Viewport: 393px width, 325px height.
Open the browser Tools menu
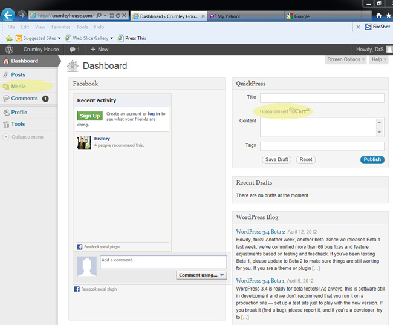pyautogui.click(x=82, y=27)
